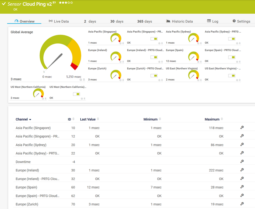Open channel settings for Downtime row
The height and width of the screenshot is (209, 255).
(242, 161)
